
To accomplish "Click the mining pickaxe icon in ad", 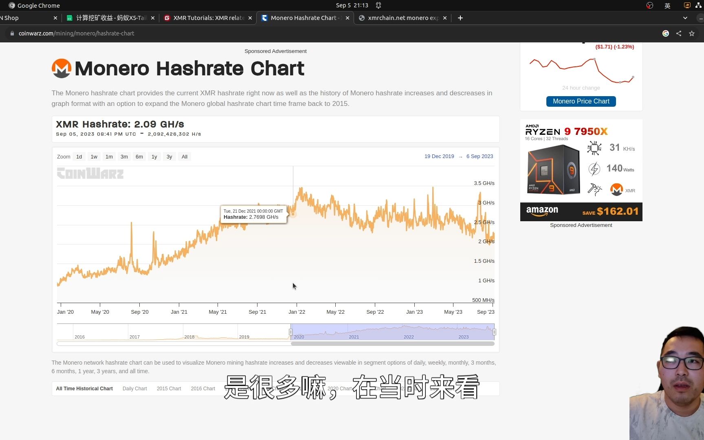I will tap(594, 189).
